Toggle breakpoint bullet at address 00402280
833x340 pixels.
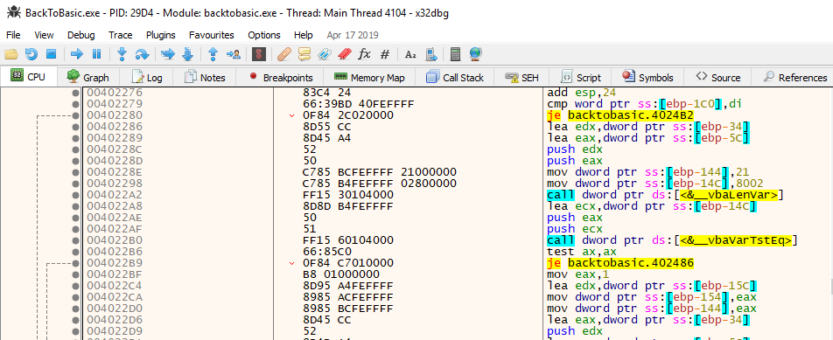coord(76,115)
